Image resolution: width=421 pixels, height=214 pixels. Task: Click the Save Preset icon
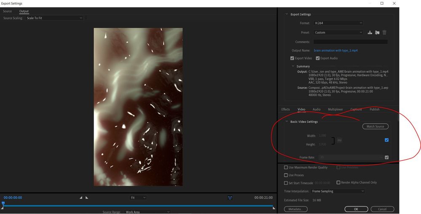tap(370, 32)
